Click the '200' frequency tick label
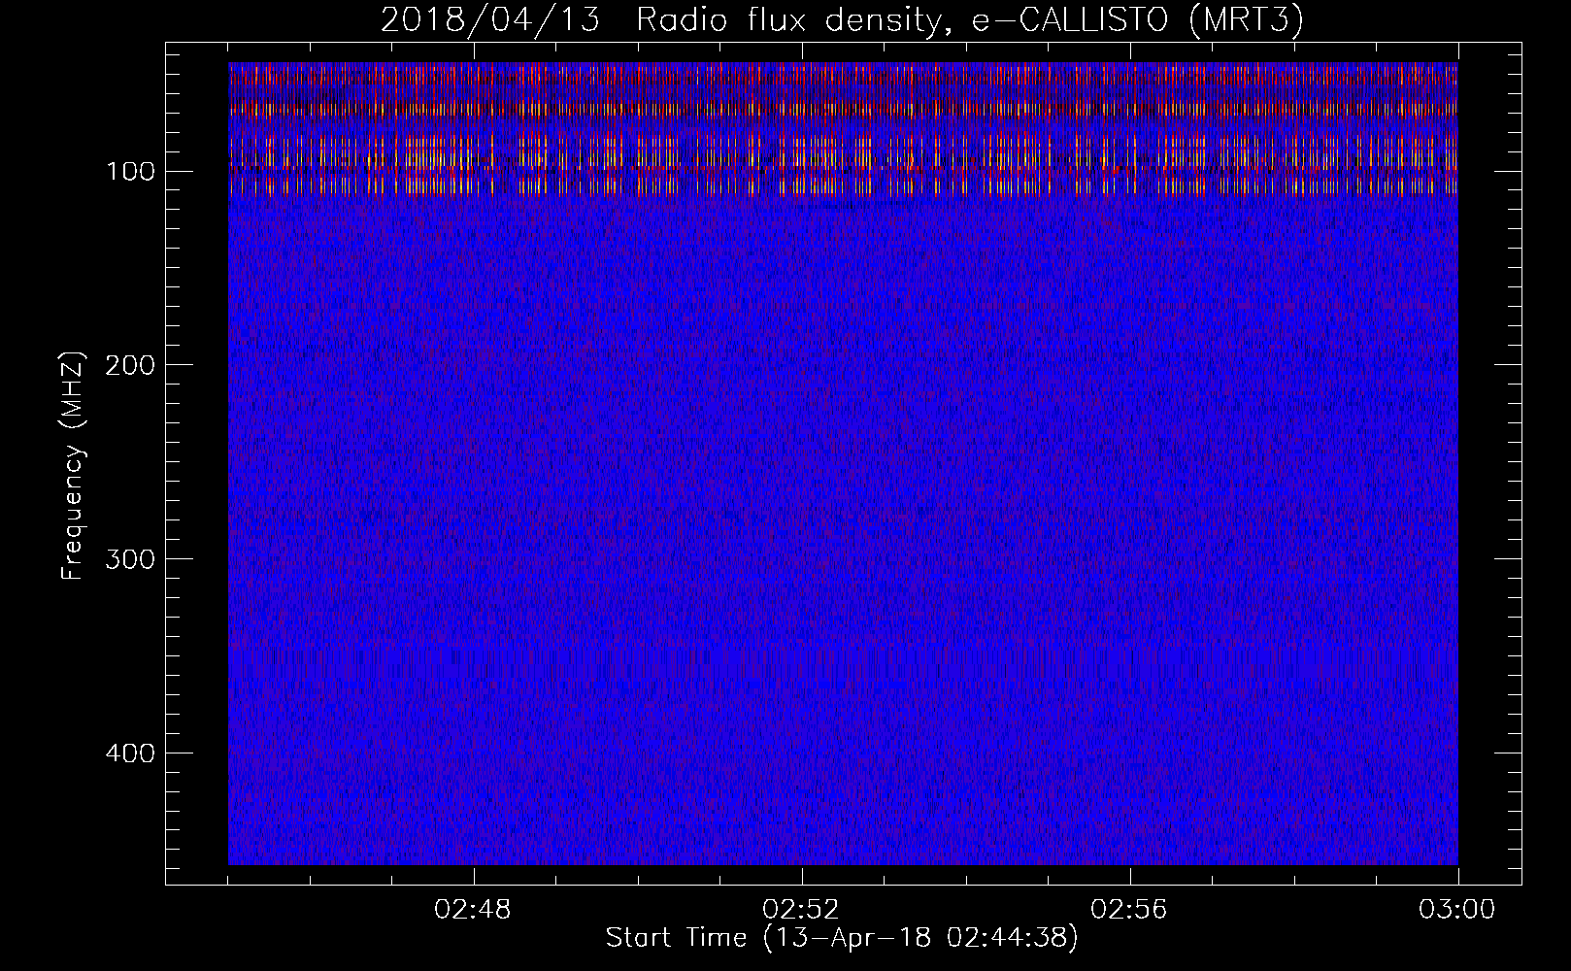Screen dimensions: 1571x971 click(129, 365)
